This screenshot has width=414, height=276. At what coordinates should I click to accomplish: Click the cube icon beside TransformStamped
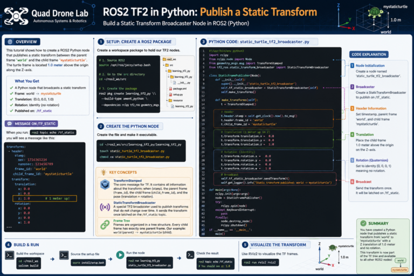coord(105,184)
